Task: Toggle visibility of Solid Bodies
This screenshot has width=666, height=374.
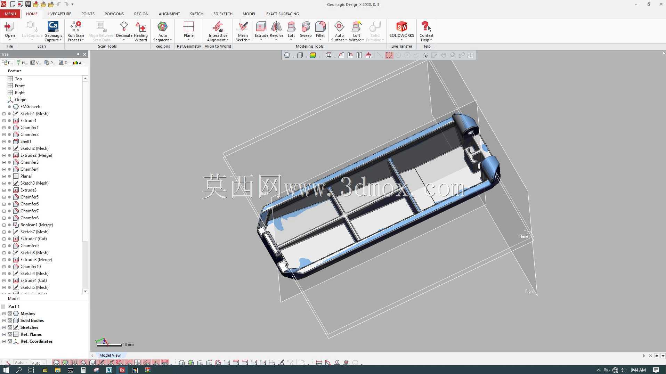Action: click(10, 320)
